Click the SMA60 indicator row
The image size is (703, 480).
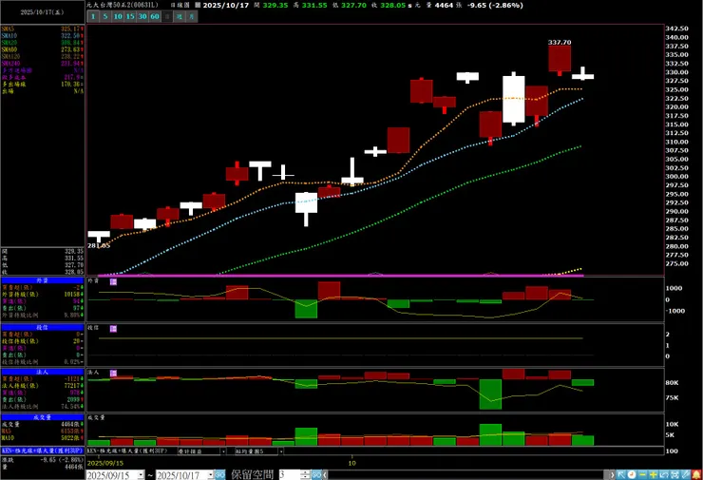(43, 49)
